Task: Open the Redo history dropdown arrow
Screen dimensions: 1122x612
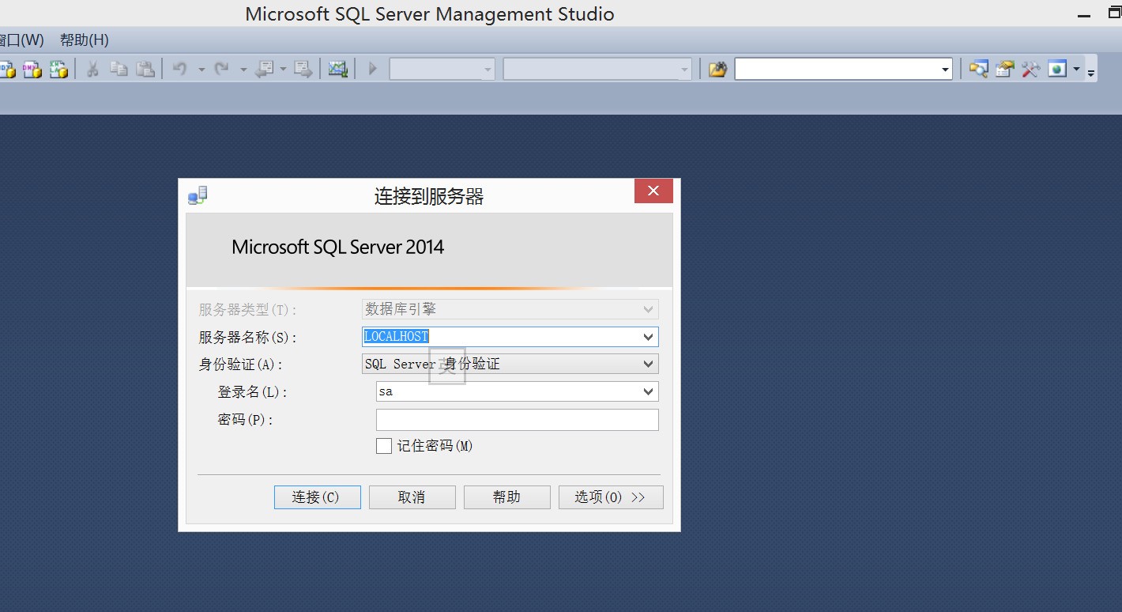Action: tap(243, 70)
